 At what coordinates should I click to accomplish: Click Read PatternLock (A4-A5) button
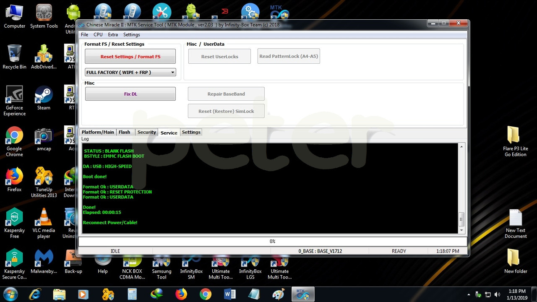point(289,56)
